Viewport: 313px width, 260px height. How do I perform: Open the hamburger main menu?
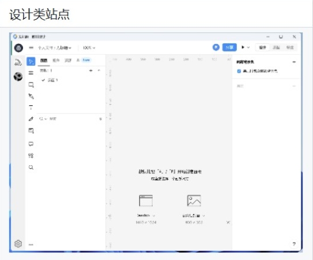click(31, 47)
